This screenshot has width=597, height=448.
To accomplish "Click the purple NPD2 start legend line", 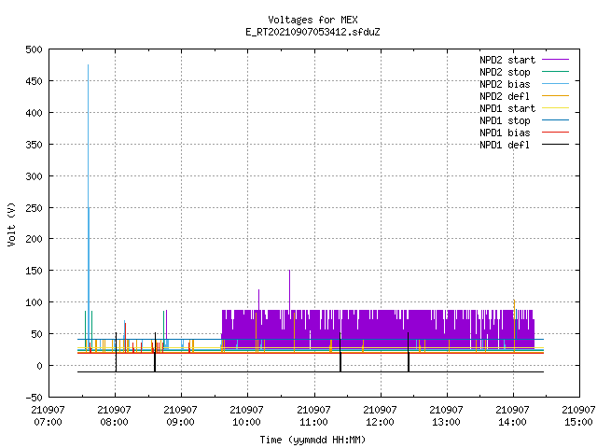I will (x=555, y=60).
